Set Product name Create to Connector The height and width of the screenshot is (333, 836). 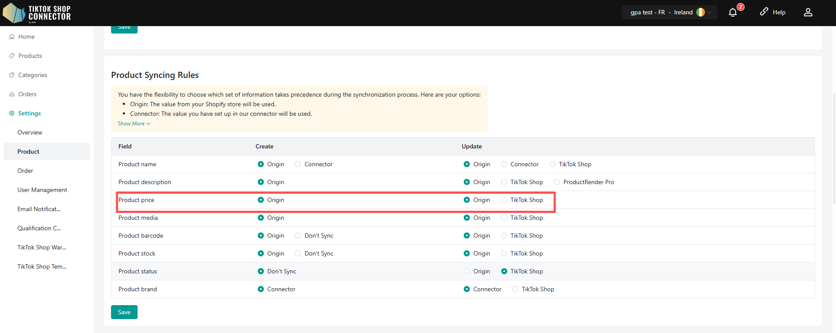(x=298, y=164)
